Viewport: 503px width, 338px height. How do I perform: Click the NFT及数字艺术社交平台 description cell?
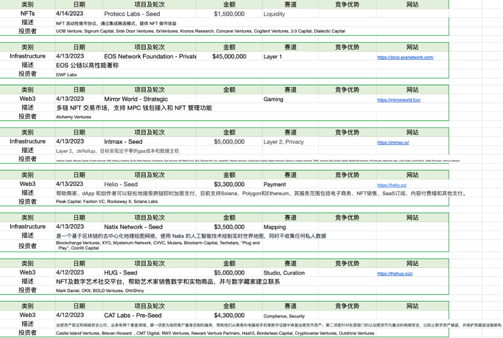coord(168,282)
